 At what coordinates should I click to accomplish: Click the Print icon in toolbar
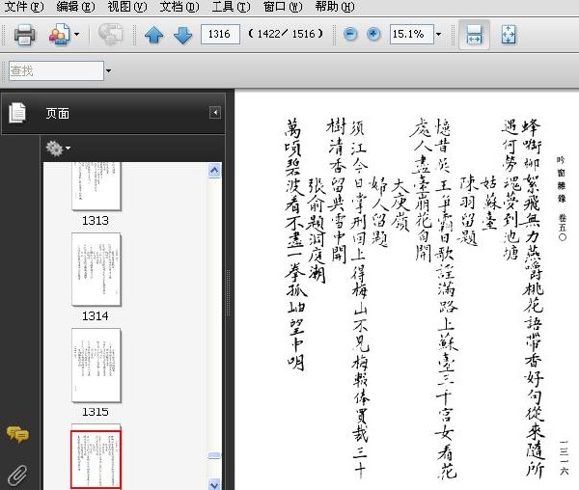point(24,35)
